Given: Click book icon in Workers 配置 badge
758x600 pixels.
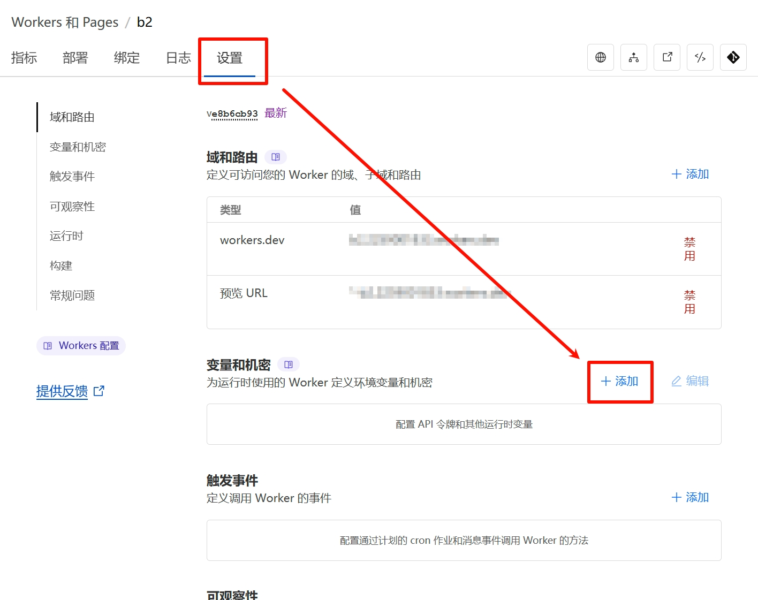Looking at the screenshot, I should 48,346.
